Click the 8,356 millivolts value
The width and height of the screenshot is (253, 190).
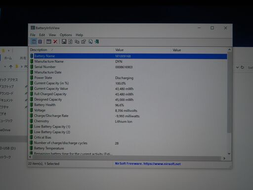[126, 110]
